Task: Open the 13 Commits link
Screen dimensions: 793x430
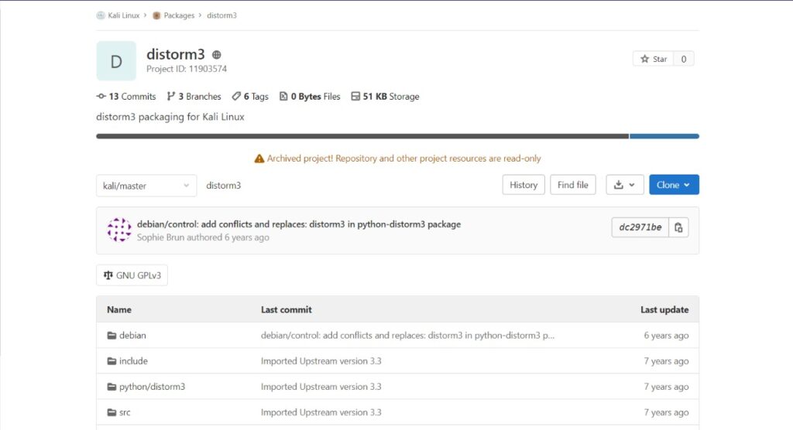Action: [x=126, y=97]
